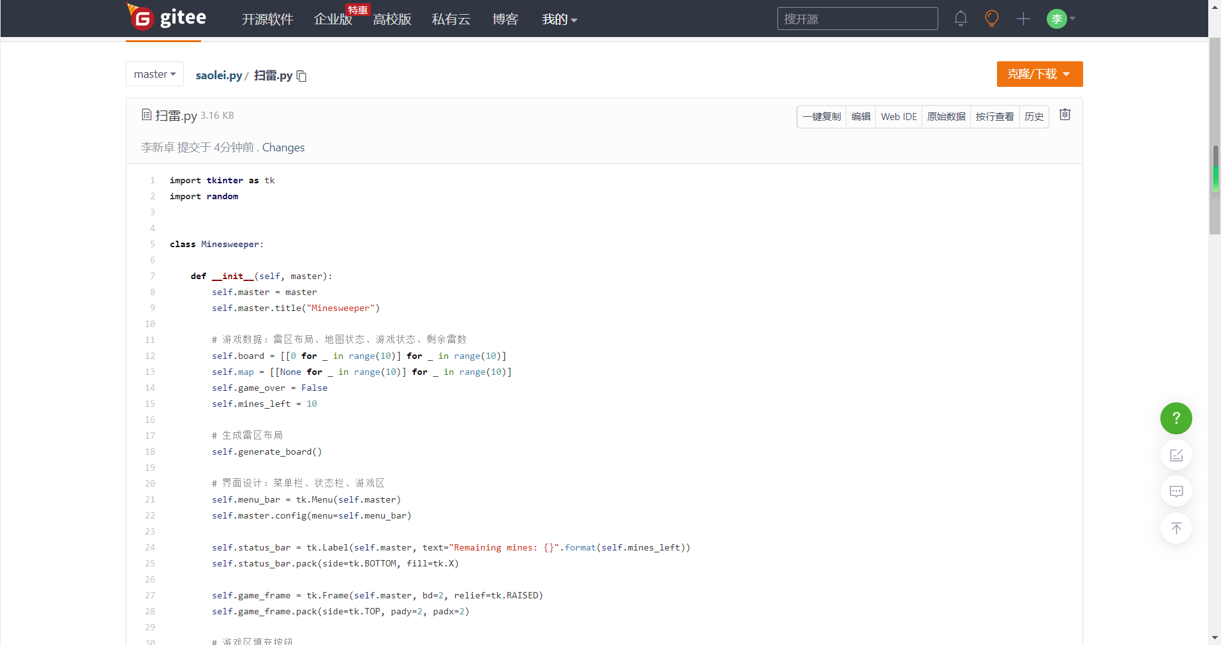Click the back-to-top arrow icon

coord(1176,529)
